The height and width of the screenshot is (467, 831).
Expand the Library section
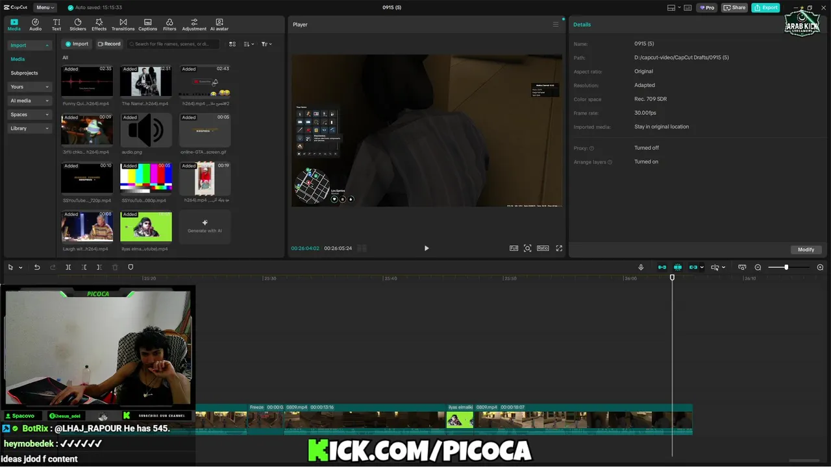29,128
